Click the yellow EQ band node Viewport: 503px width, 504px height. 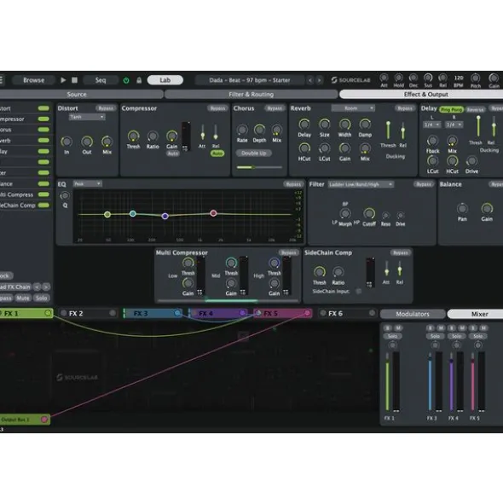point(107,214)
